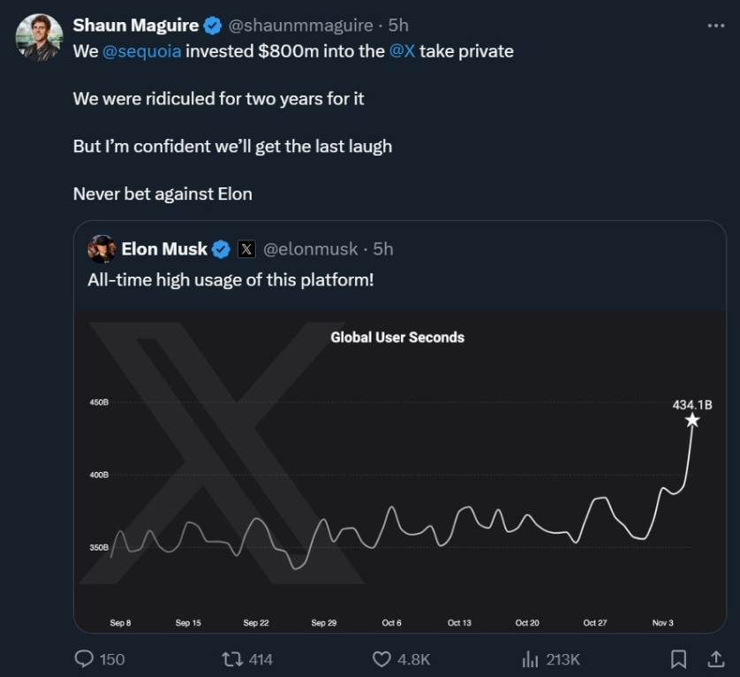View analytics via the bar chart icon

point(530,659)
